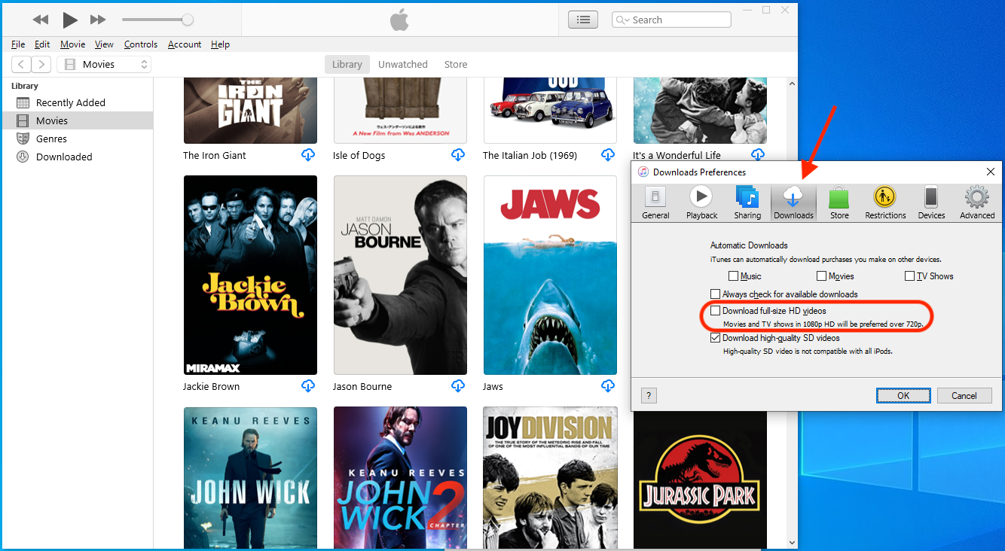This screenshot has height=551, width=1005.
Task: Open The Iron Giant poster
Action: (250, 110)
